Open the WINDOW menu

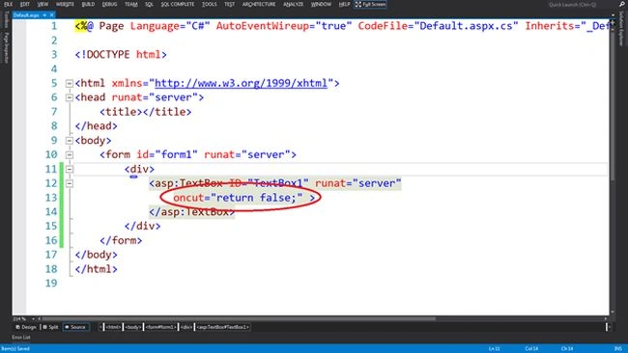321,4
